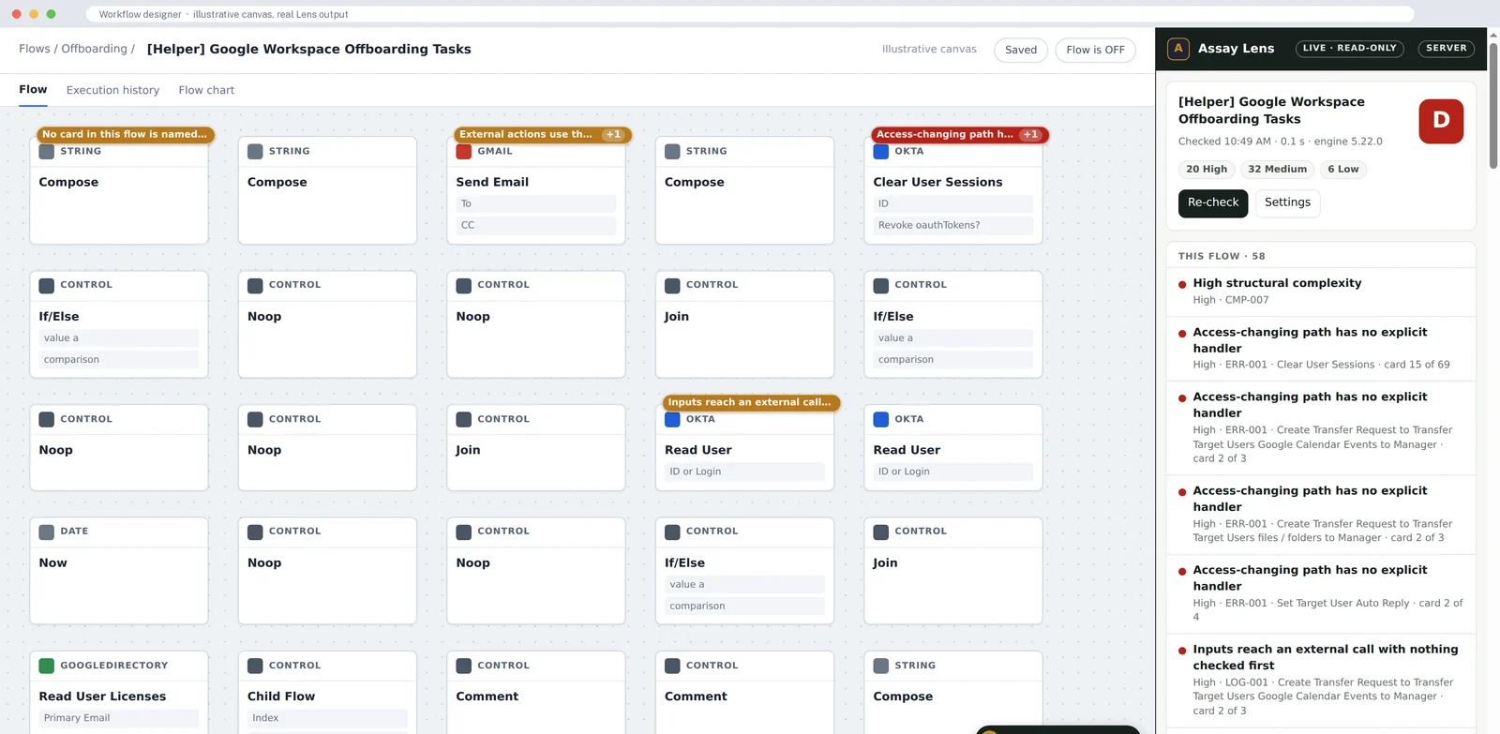
Task: Click the red D grade badge
Action: tap(1441, 121)
